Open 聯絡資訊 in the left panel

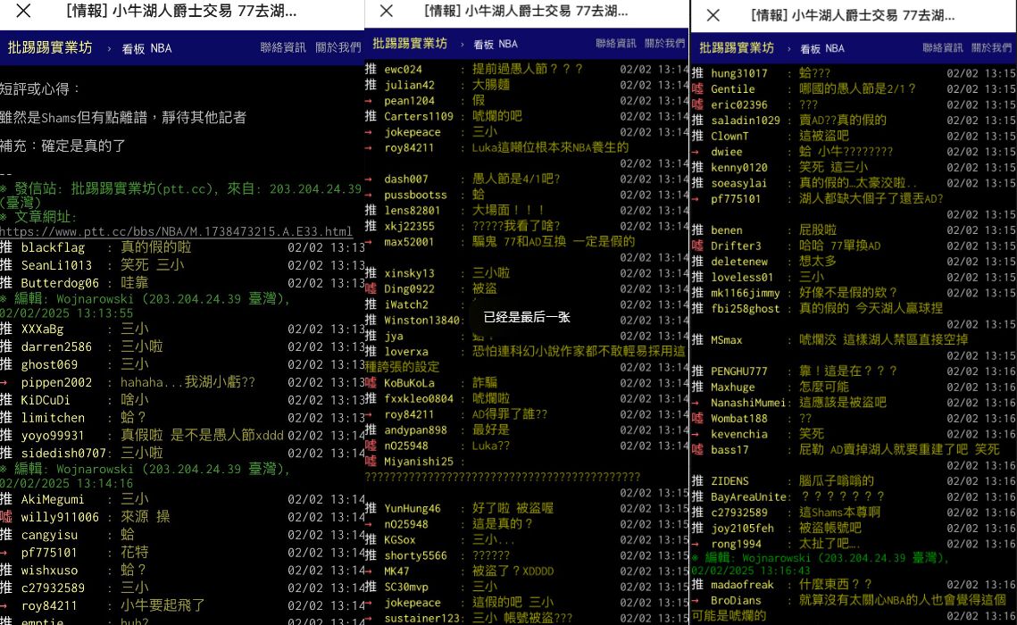pyautogui.click(x=283, y=48)
